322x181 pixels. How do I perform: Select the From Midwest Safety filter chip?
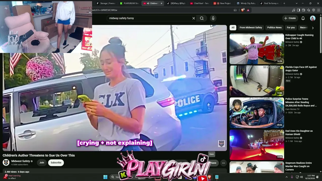[251, 28]
